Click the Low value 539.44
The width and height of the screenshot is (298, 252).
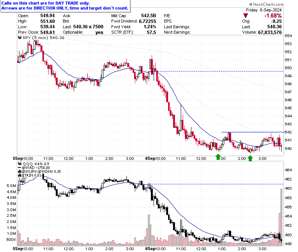pyautogui.click(x=47, y=27)
